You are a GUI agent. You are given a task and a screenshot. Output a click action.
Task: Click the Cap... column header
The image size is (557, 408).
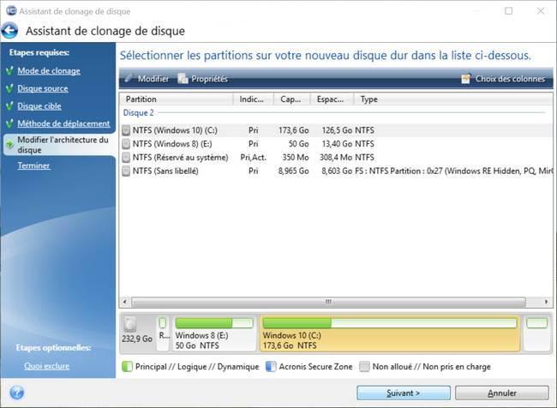292,99
